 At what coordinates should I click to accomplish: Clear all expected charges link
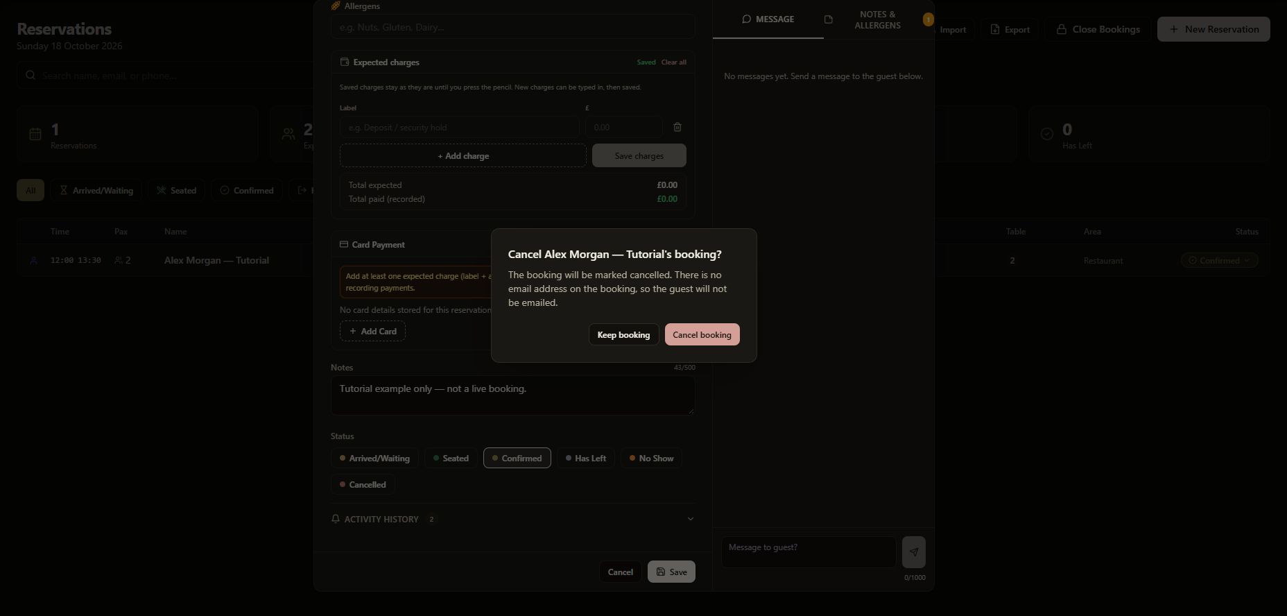pos(674,62)
